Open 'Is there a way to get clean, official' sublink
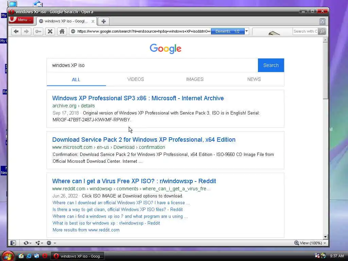This screenshot has height=261, width=348. click(118, 209)
